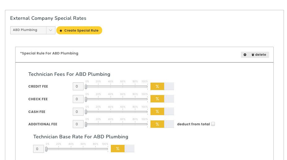This screenshot has height=160, width=287.
Task: Click the Technician Base Rate input field
Action: click(38, 149)
